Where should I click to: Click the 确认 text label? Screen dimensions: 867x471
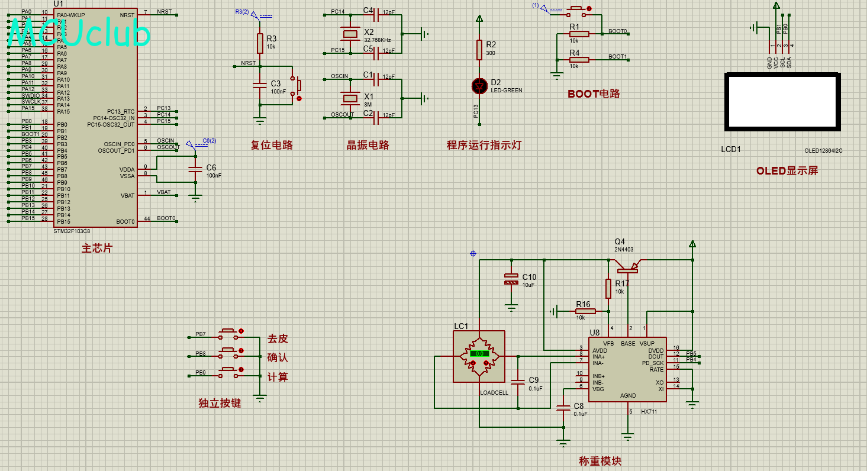pyautogui.click(x=278, y=358)
